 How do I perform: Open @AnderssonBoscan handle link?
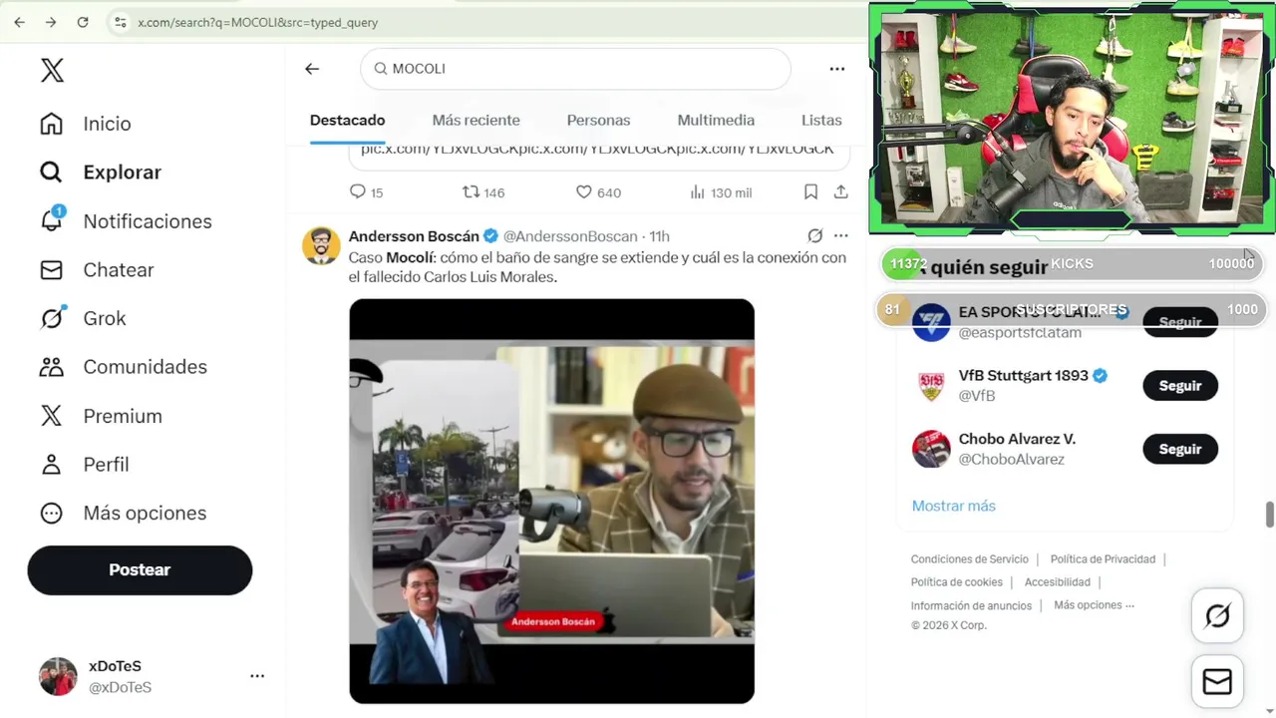[570, 236]
